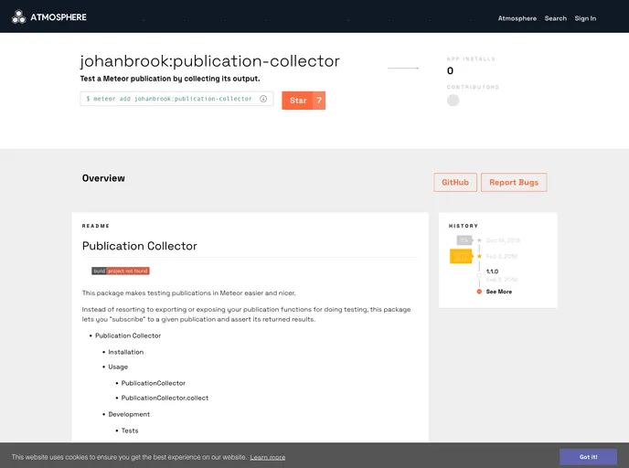Click the copy icon in the meteor add command box
Screen dimensions: 629x468
coord(263,99)
